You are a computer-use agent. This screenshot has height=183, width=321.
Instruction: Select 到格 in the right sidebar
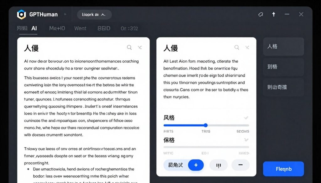coord(283,67)
